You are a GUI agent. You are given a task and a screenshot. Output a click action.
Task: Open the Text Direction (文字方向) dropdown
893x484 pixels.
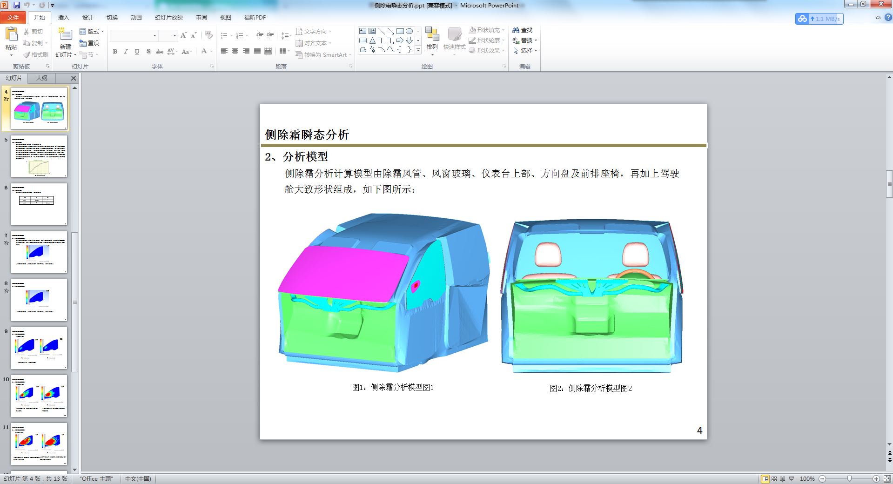click(313, 32)
